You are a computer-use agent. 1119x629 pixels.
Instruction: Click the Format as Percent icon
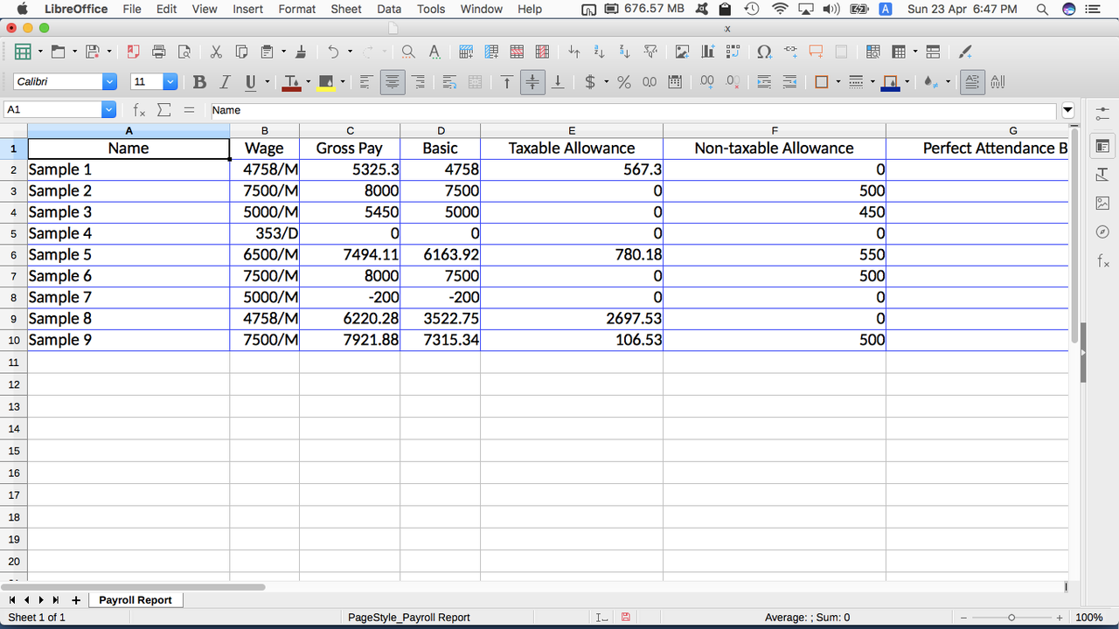point(623,82)
